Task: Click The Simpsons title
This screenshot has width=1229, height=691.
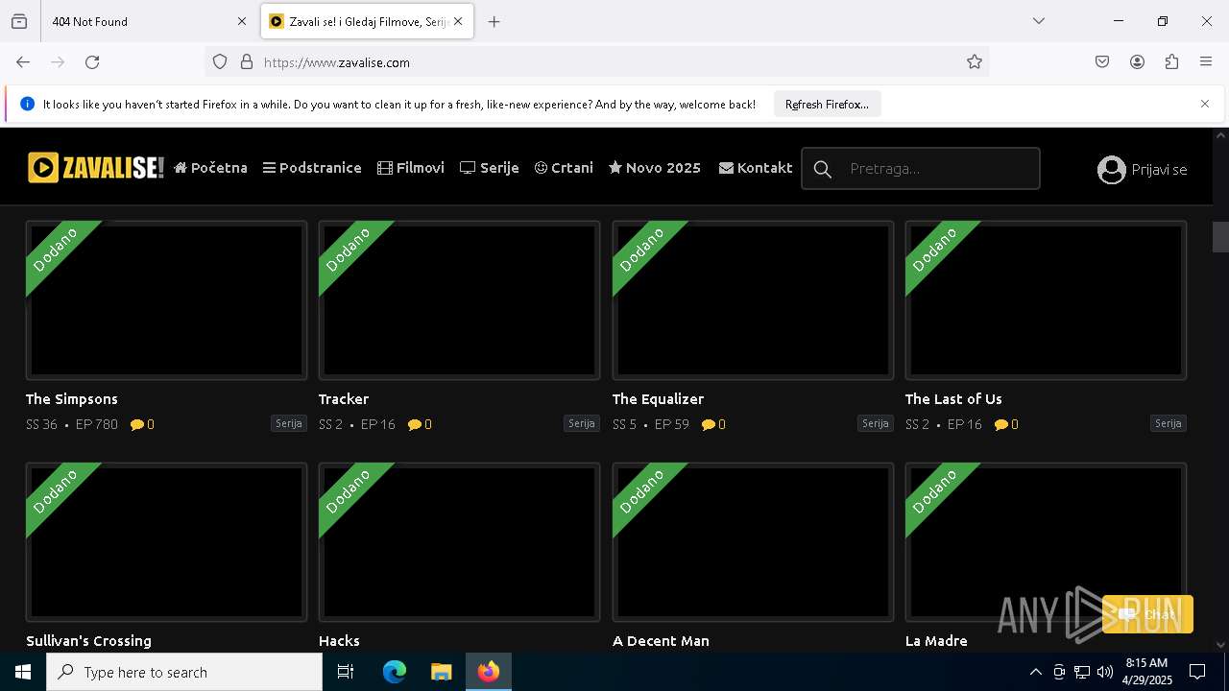Action: click(x=72, y=399)
